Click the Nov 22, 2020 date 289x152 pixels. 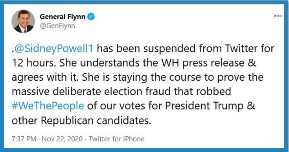click(x=62, y=139)
